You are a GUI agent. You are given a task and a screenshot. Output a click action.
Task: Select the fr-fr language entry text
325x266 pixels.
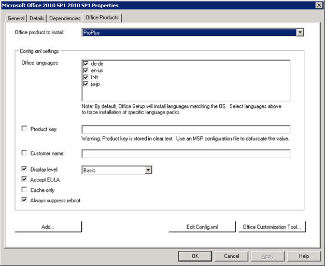pyautogui.click(x=94, y=77)
